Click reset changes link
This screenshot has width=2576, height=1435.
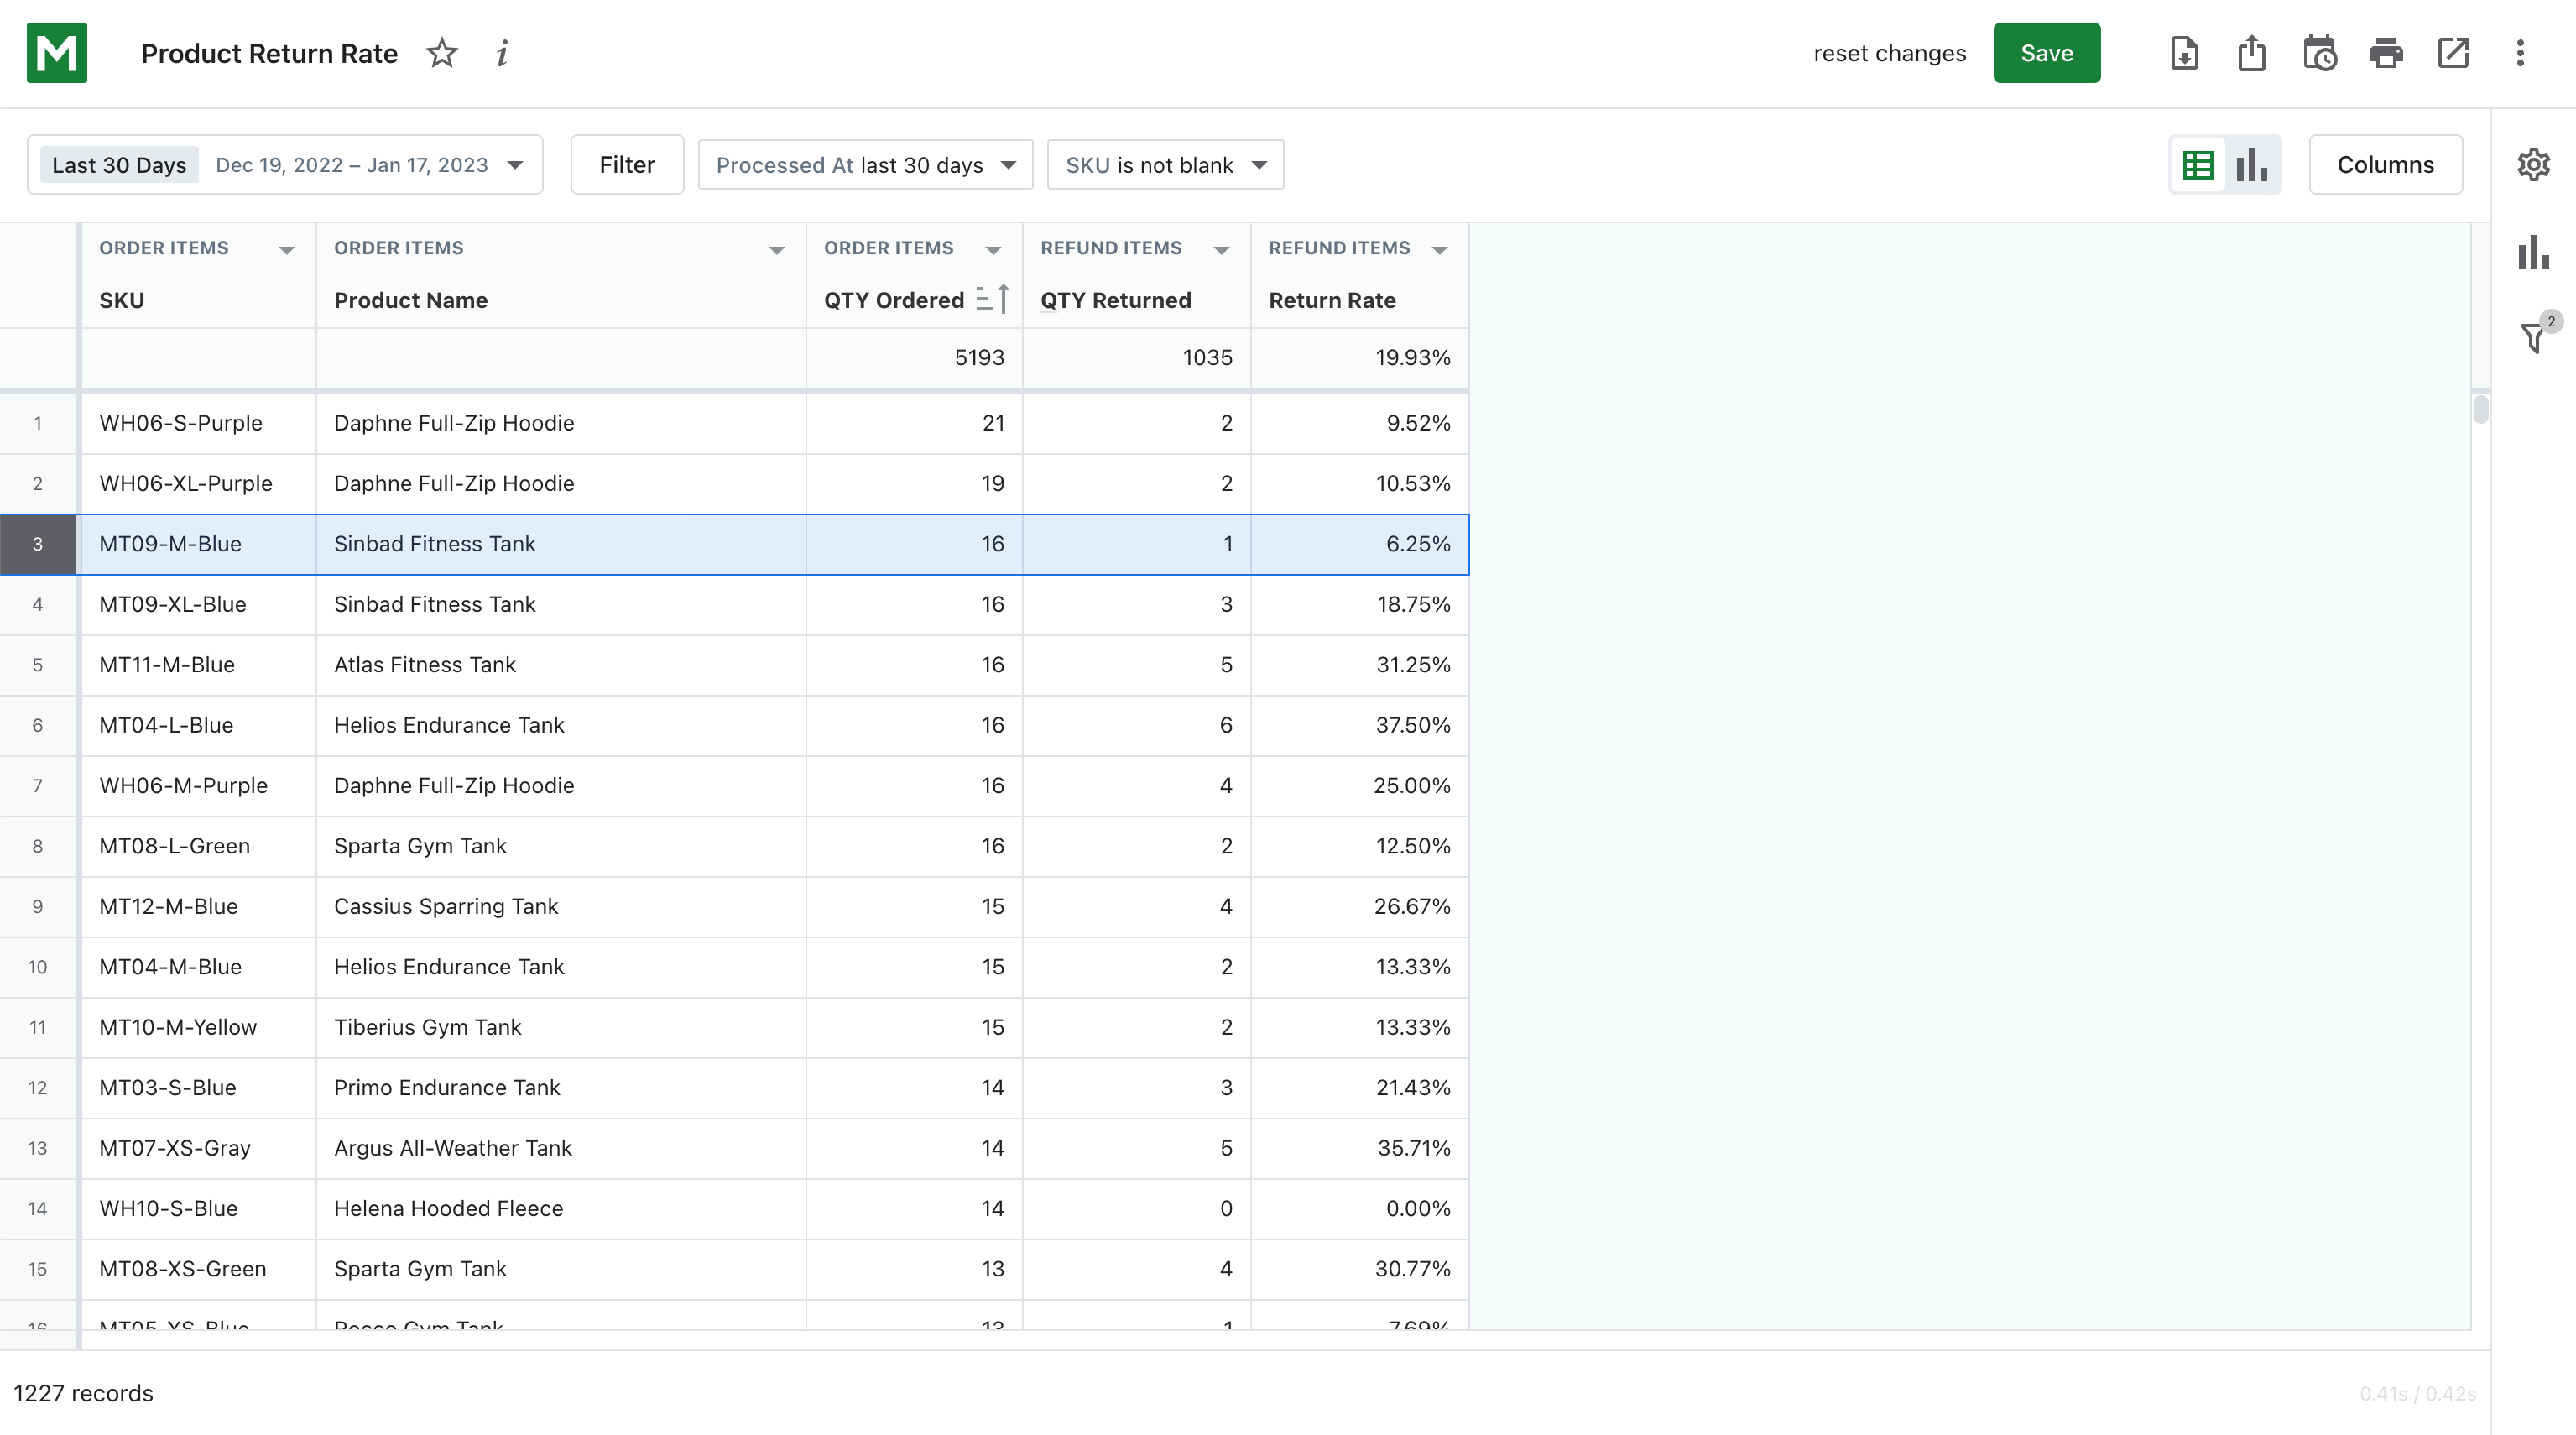1889,53
